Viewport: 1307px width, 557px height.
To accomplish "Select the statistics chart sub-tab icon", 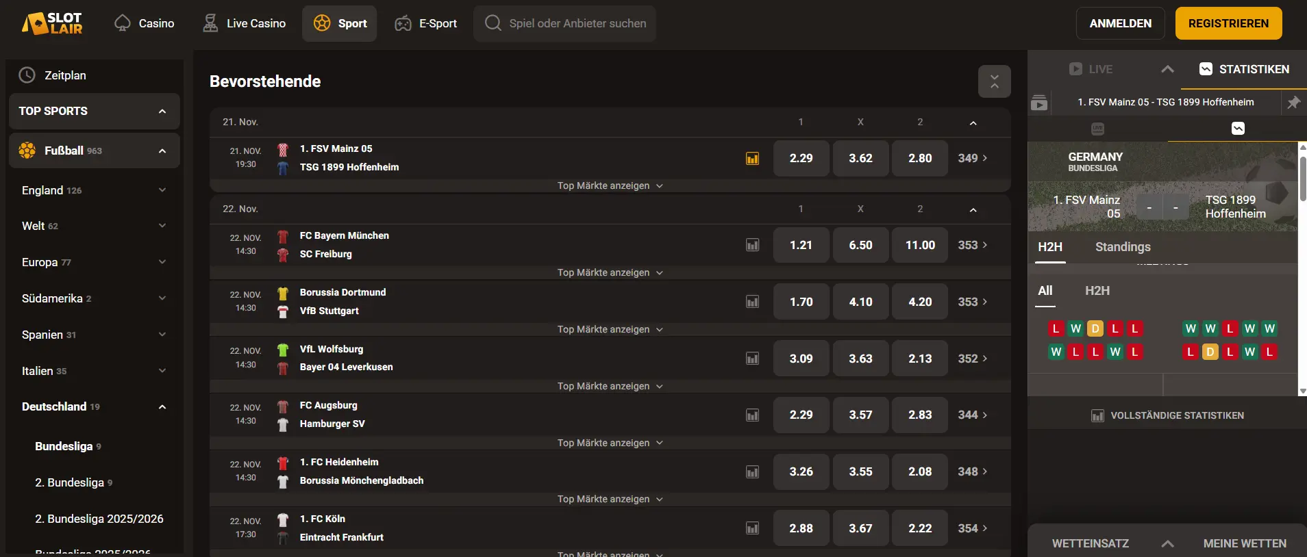I will click(x=1238, y=129).
